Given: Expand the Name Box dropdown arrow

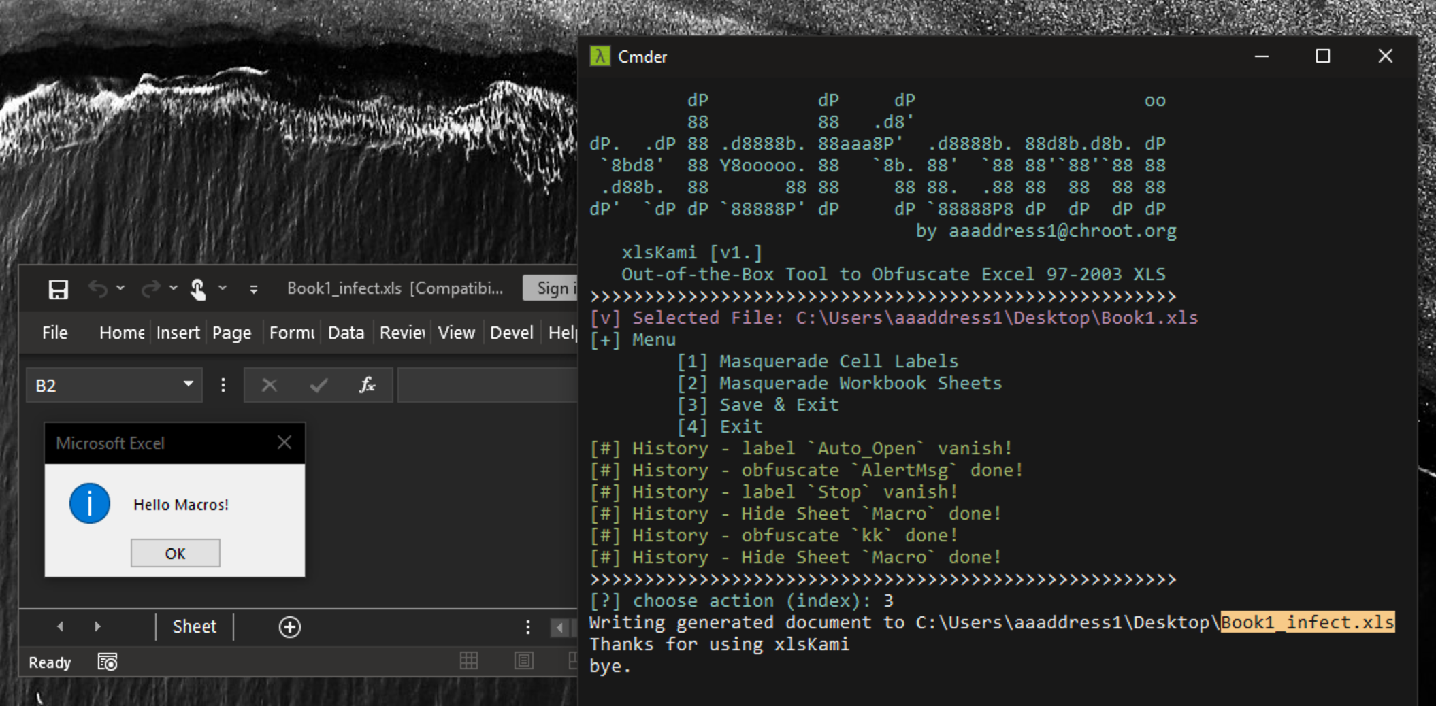Looking at the screenshot, I should [x=189, y=384].
